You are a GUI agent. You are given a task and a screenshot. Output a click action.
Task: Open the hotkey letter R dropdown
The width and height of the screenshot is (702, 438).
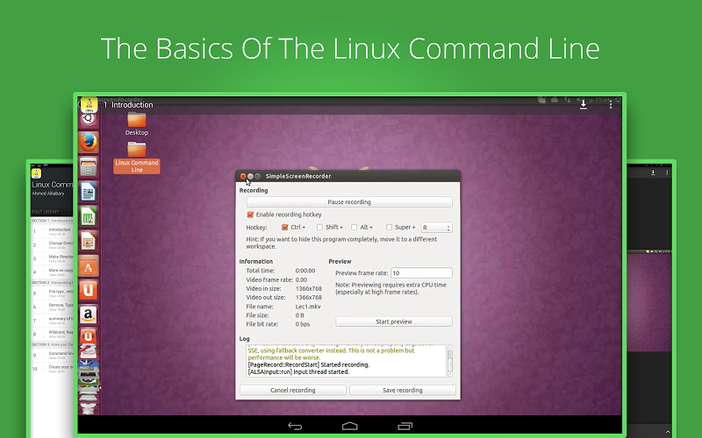(x=436, y=228)
